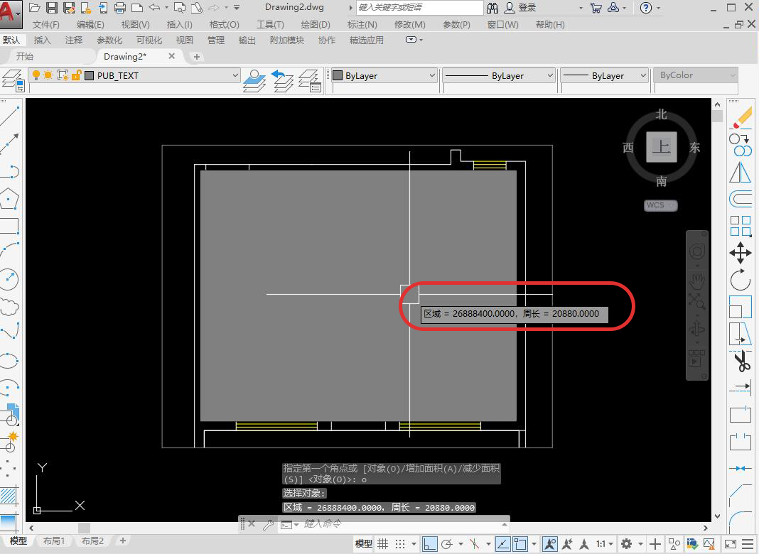
Task: Select the Mirror tool
Action: (x=741, y=173)
